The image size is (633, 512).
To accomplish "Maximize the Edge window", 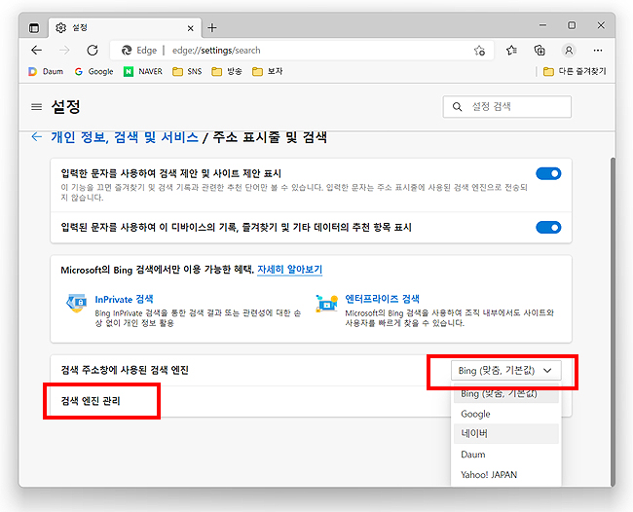I will pyautogui.click(x=572, y=25).
